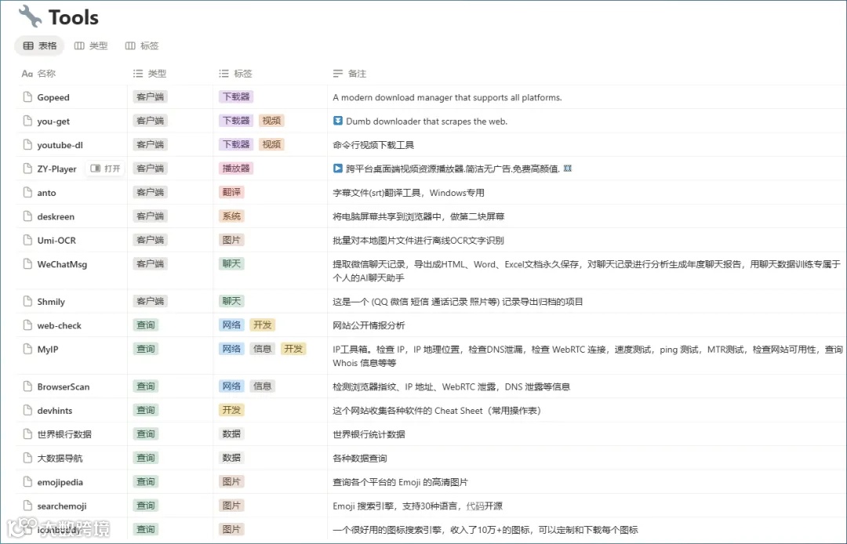The width and height of the screenshot is (847, 544).
Task: Click the page icon next to Gopeed
Action: click(29, 96)
